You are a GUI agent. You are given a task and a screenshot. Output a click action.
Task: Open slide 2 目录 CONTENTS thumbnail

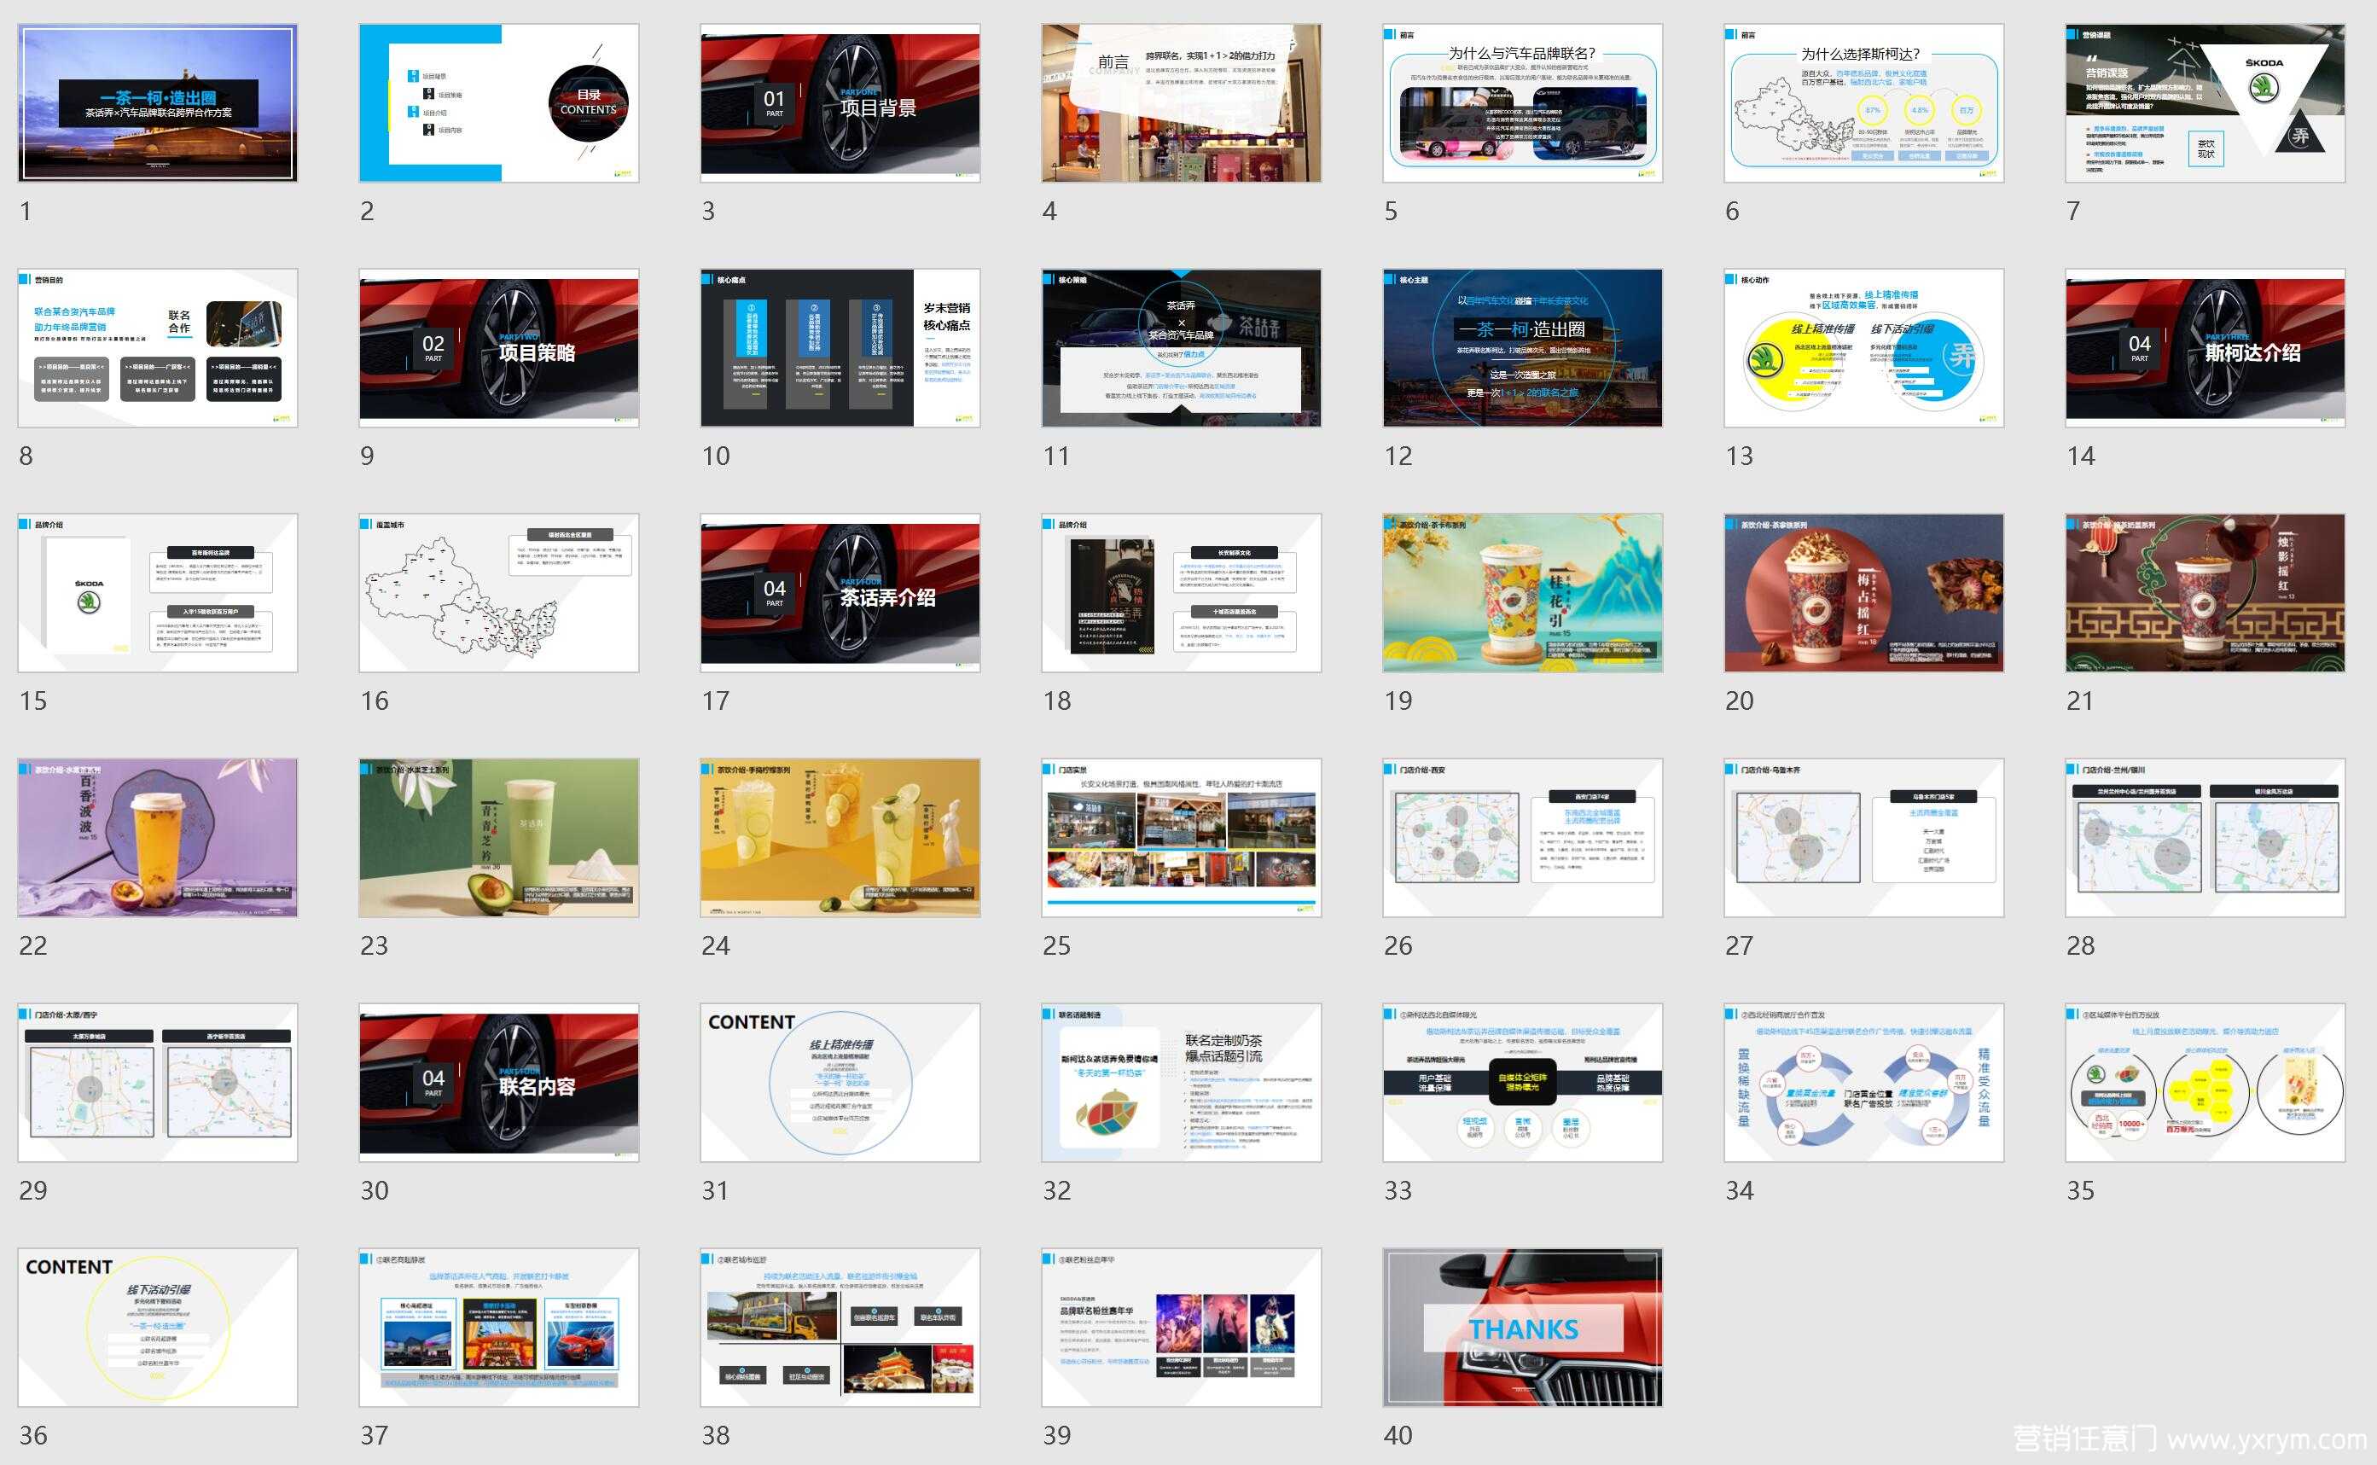click(499, 102)
